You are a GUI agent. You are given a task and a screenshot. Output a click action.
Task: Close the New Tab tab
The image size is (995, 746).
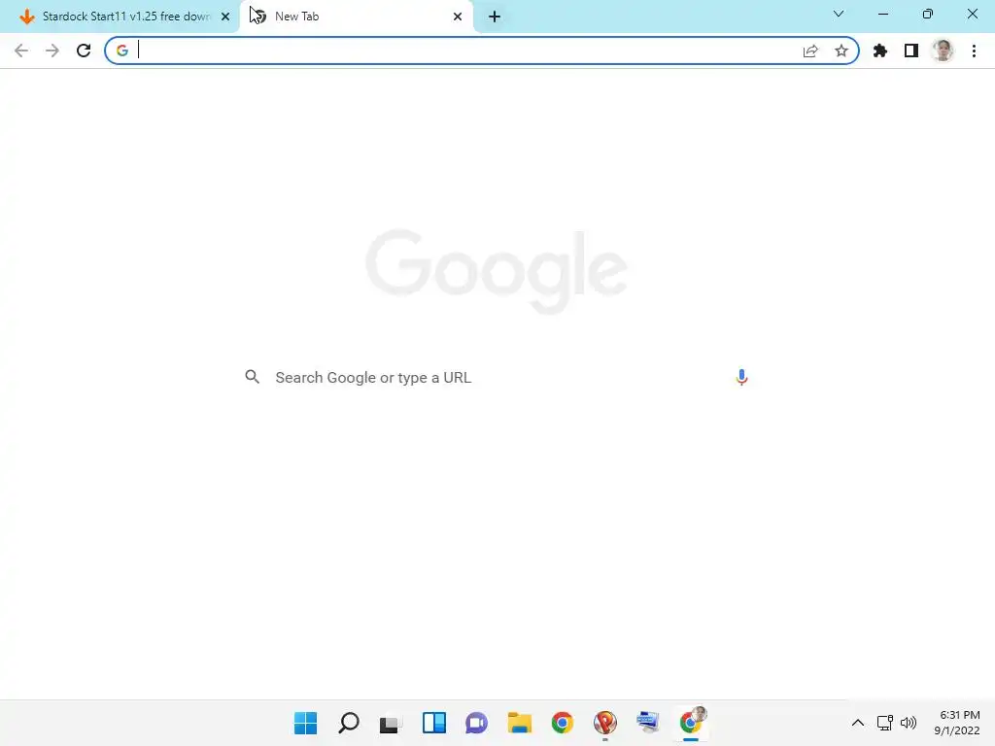[x=458, y=17]
